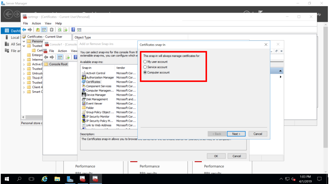329x184 pixels.
Task: Click Forward arrow in Console1 toolbar
Action: click(x=51, y=57)
